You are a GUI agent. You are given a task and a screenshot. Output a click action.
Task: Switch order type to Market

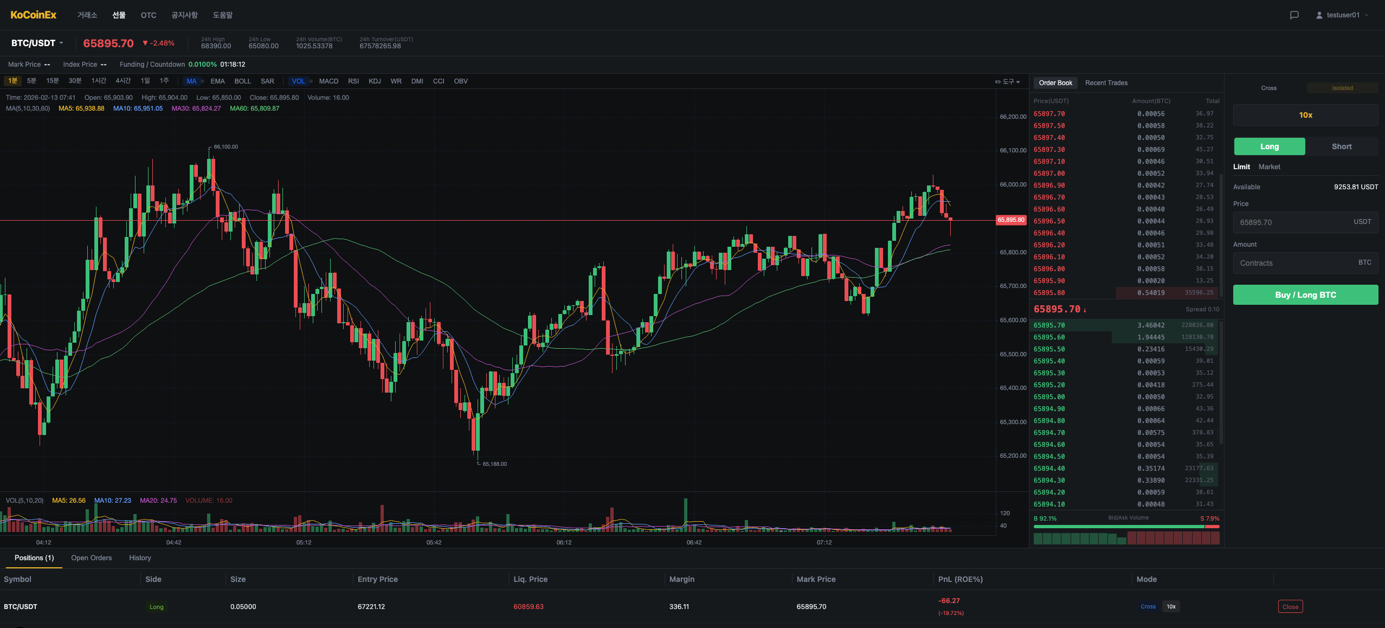pos(1269,167)
